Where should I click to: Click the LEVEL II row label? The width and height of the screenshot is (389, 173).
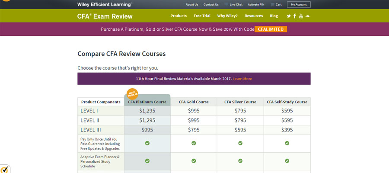90,120
